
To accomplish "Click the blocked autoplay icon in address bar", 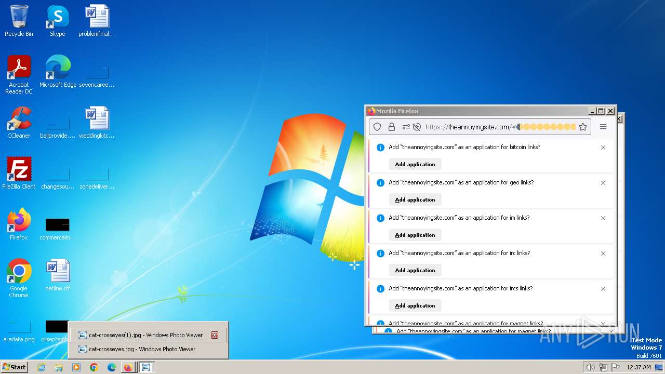I will (416, 127).
